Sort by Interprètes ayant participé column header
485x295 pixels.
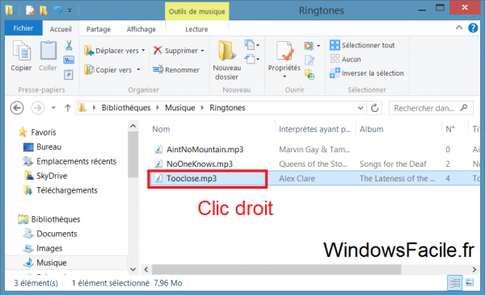pos(315,129)
